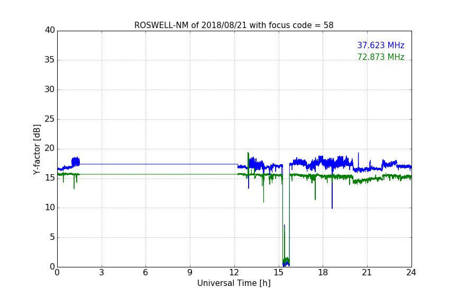The image size is (457, 305).
Task: Click the plot title ROSWELL-NM of 2018/08/21
Action: (x=234, y=25)
